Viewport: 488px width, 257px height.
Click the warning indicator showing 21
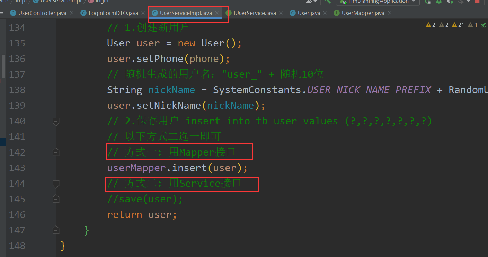(x=458, y=25)
